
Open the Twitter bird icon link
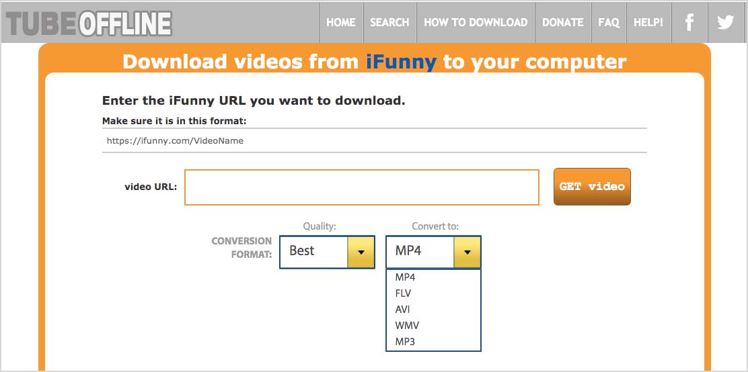(x=726, y=22)
